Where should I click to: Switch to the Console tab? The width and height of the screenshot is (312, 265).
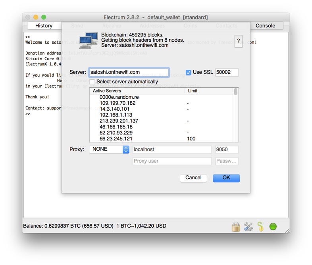point(265,26)
